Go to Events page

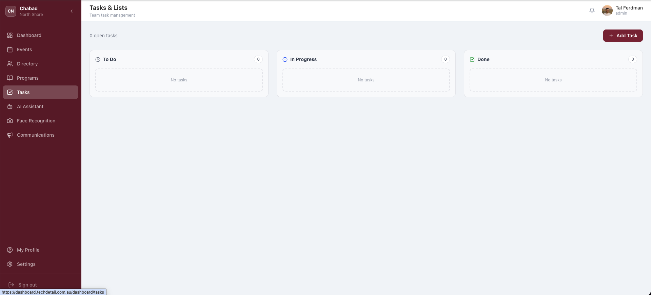point(40,50)
